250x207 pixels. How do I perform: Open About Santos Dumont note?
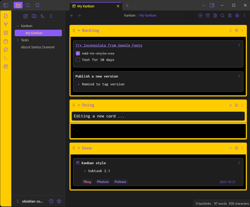coord(38,47)
